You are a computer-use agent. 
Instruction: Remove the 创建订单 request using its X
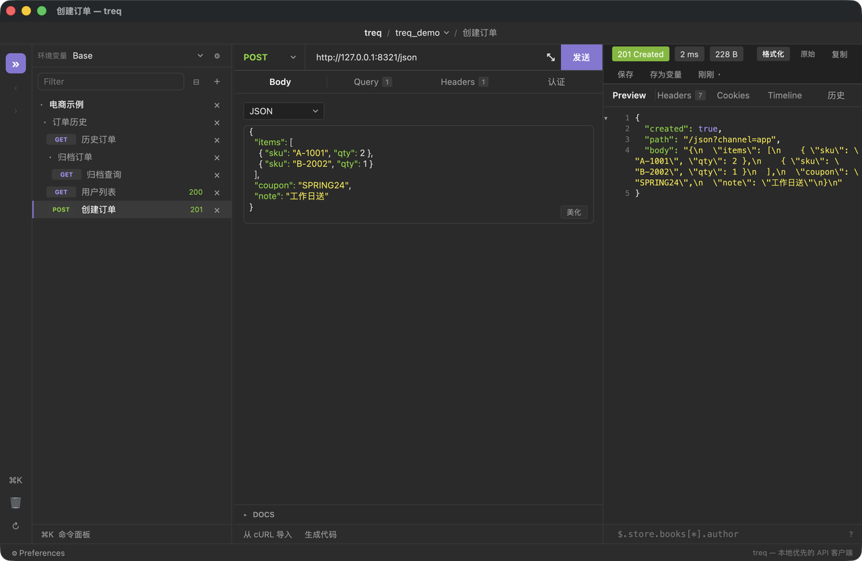pyautogui.click(x=217, y=210)
